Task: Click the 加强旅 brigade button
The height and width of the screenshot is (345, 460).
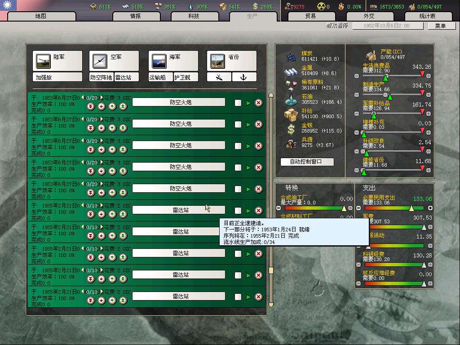Action: (x=57, y=77)
